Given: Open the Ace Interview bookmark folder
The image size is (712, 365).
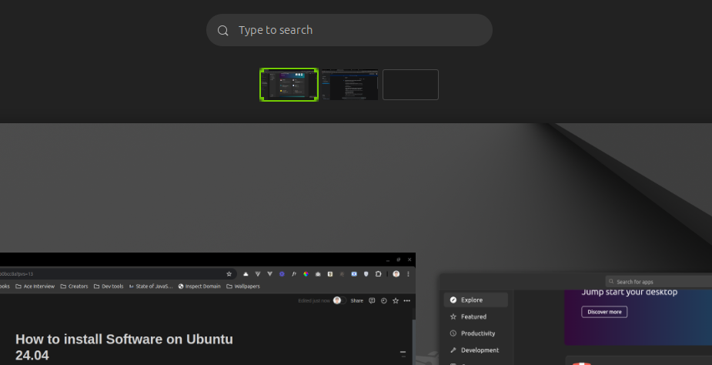Looking at the screenshot, I should 35,286.
